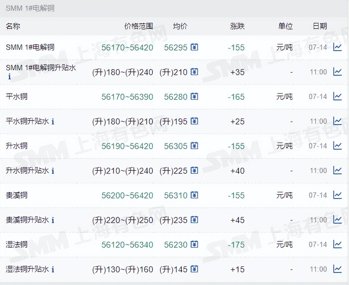Show info for SMM 1#电解铜升贴水

(x=9, y=77)
